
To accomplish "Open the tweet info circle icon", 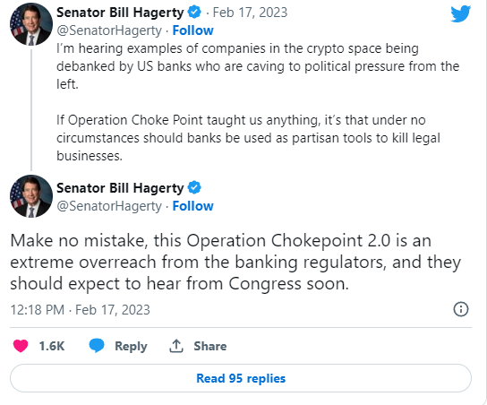I will click(461, 309).
